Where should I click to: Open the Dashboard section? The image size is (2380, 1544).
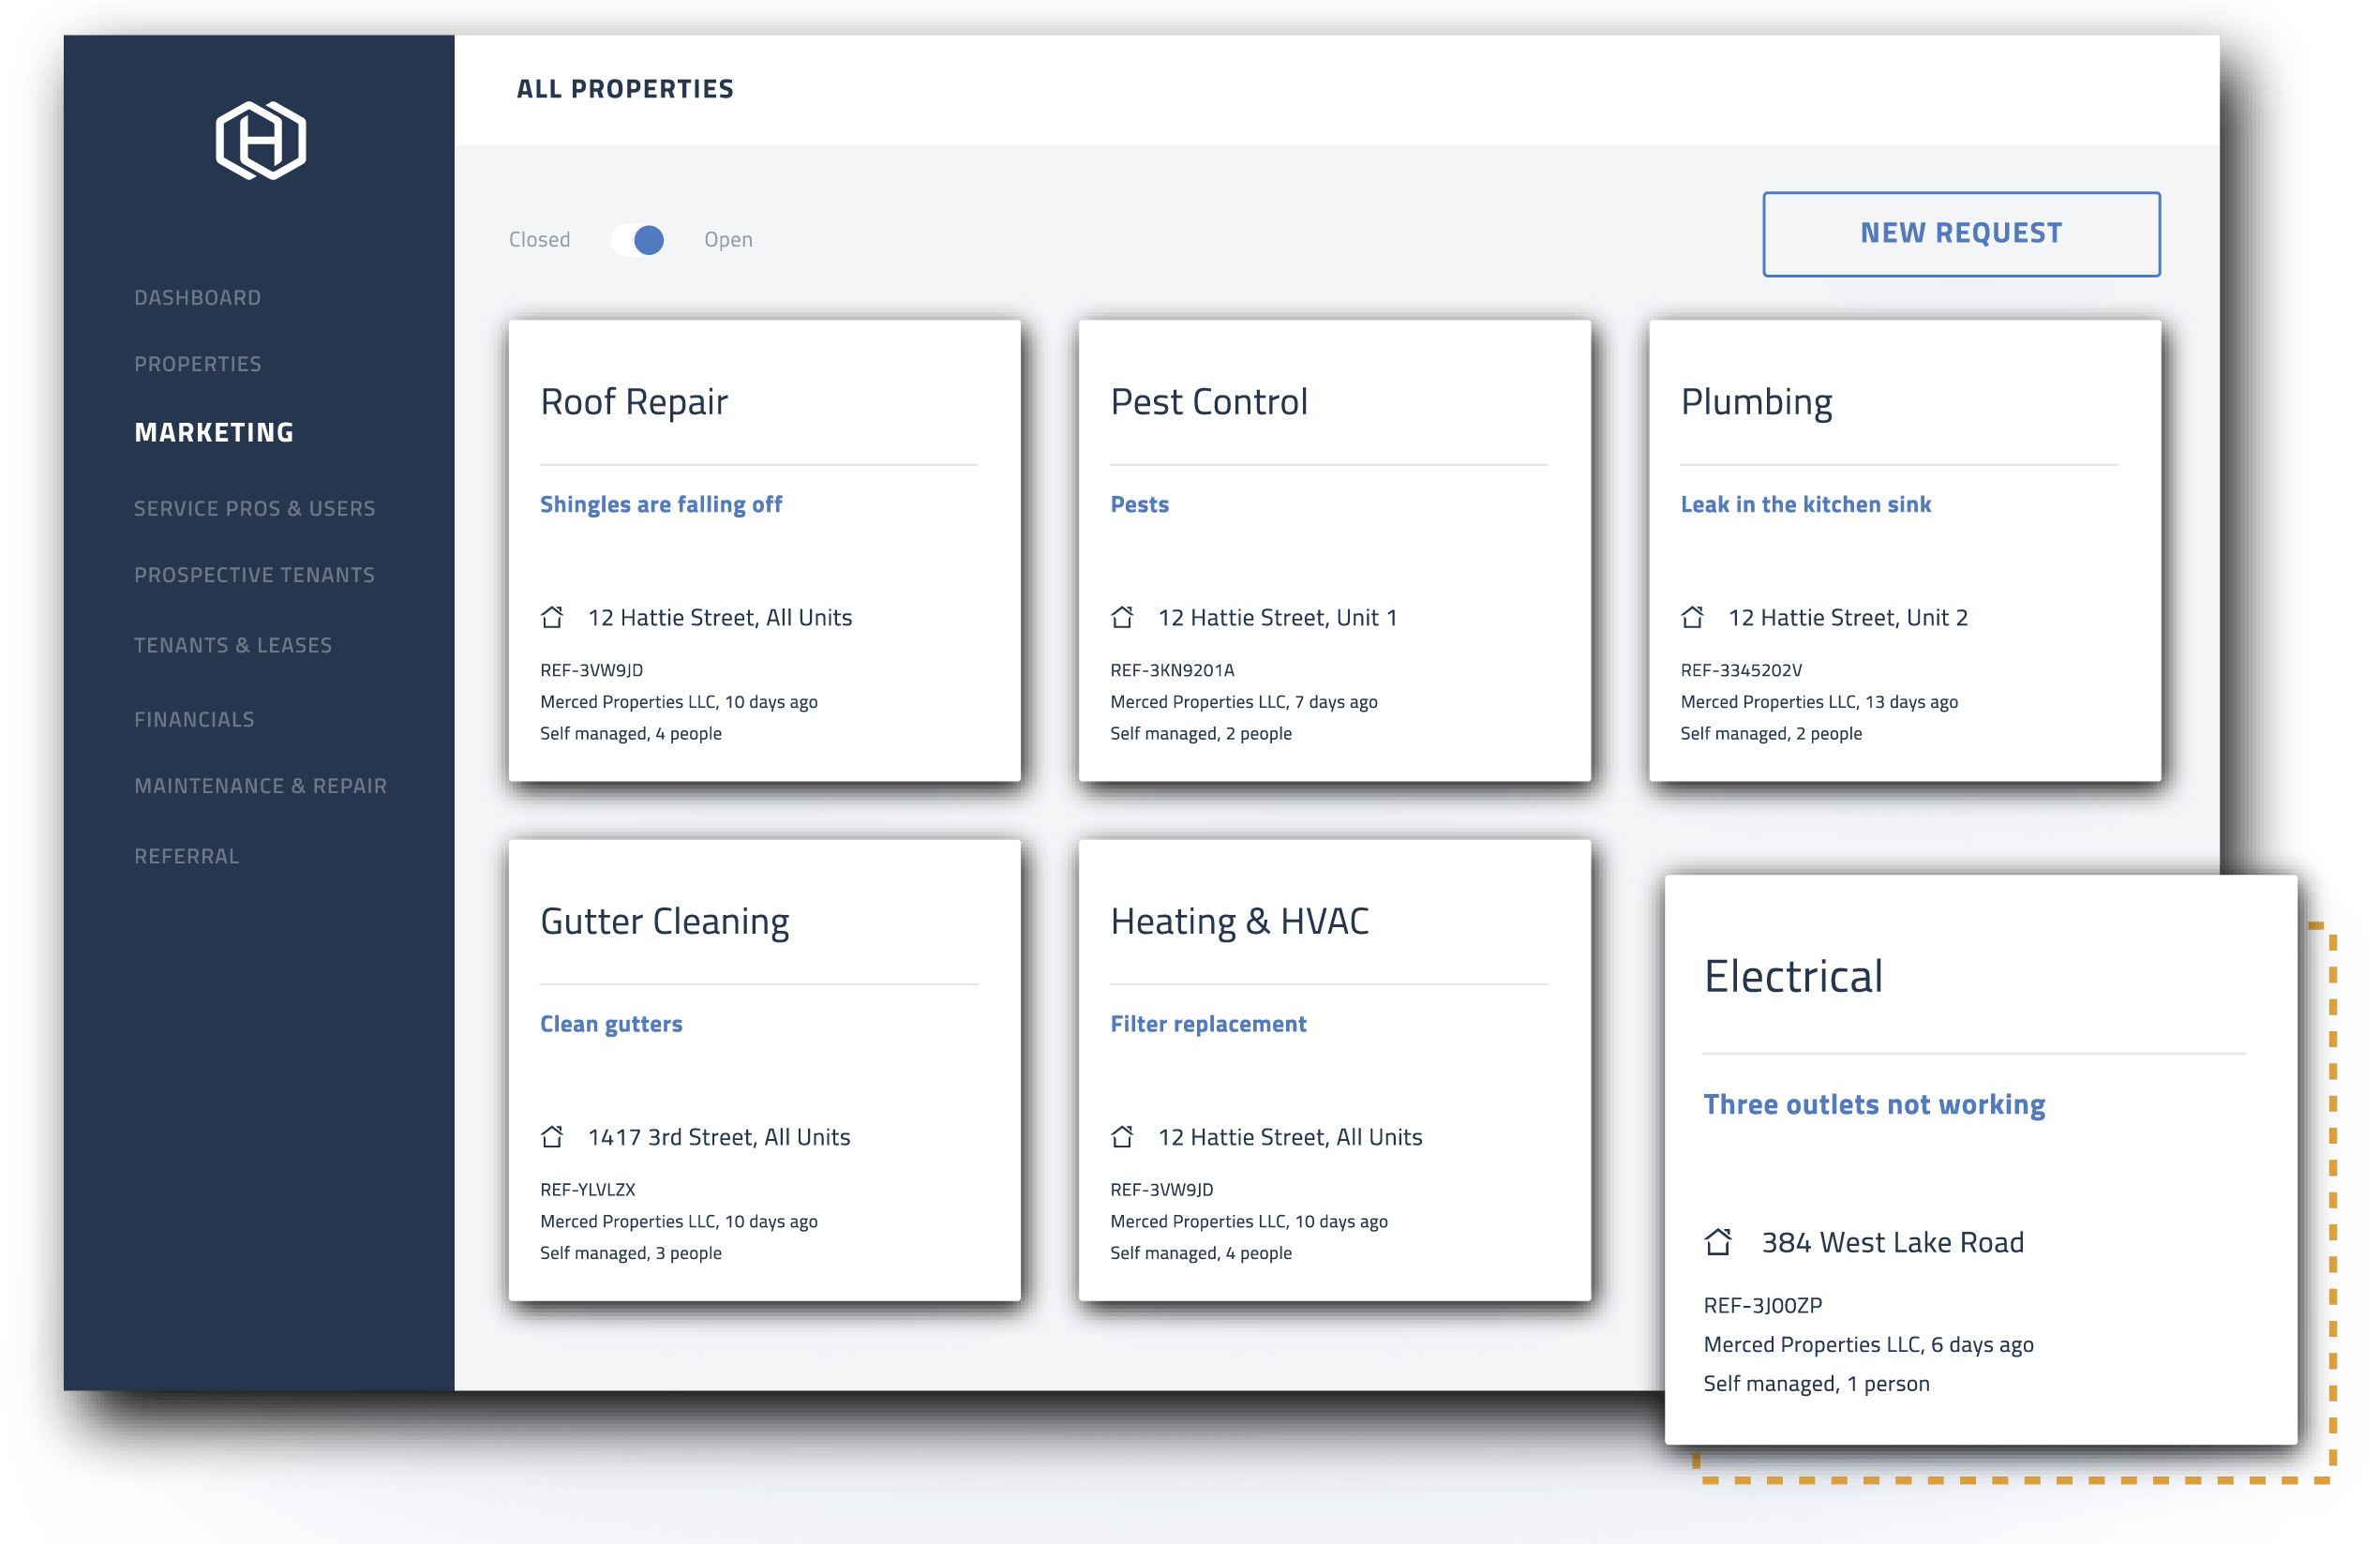pos(197,296)
